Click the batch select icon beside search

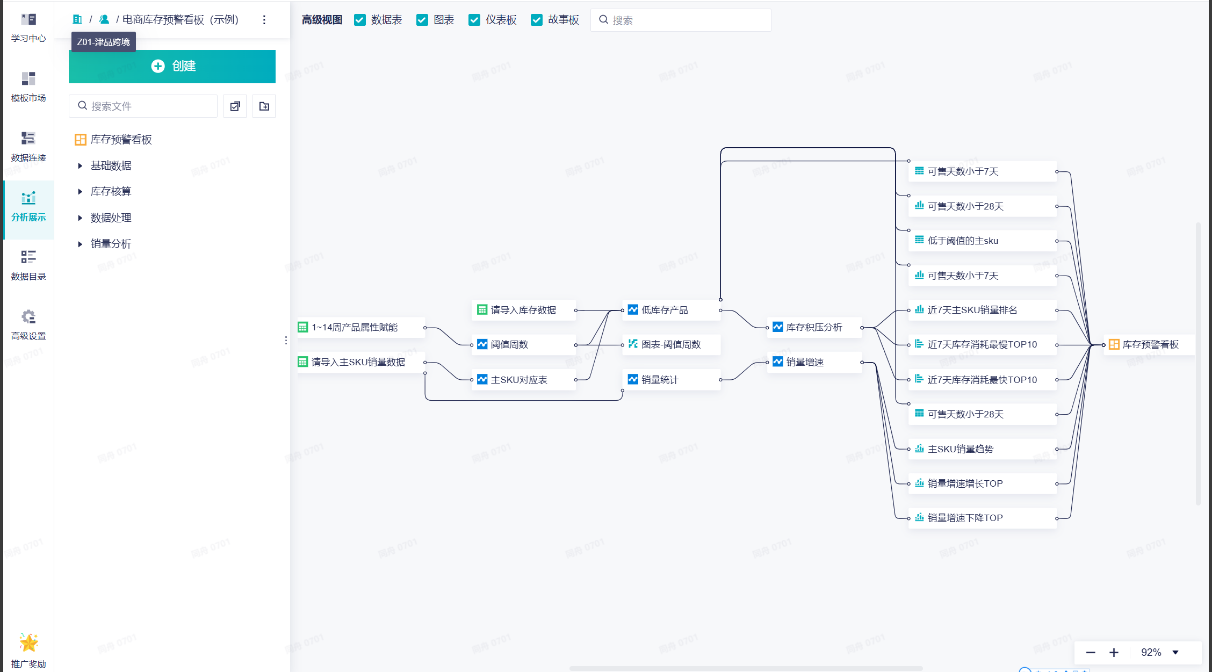pos(235,106)
